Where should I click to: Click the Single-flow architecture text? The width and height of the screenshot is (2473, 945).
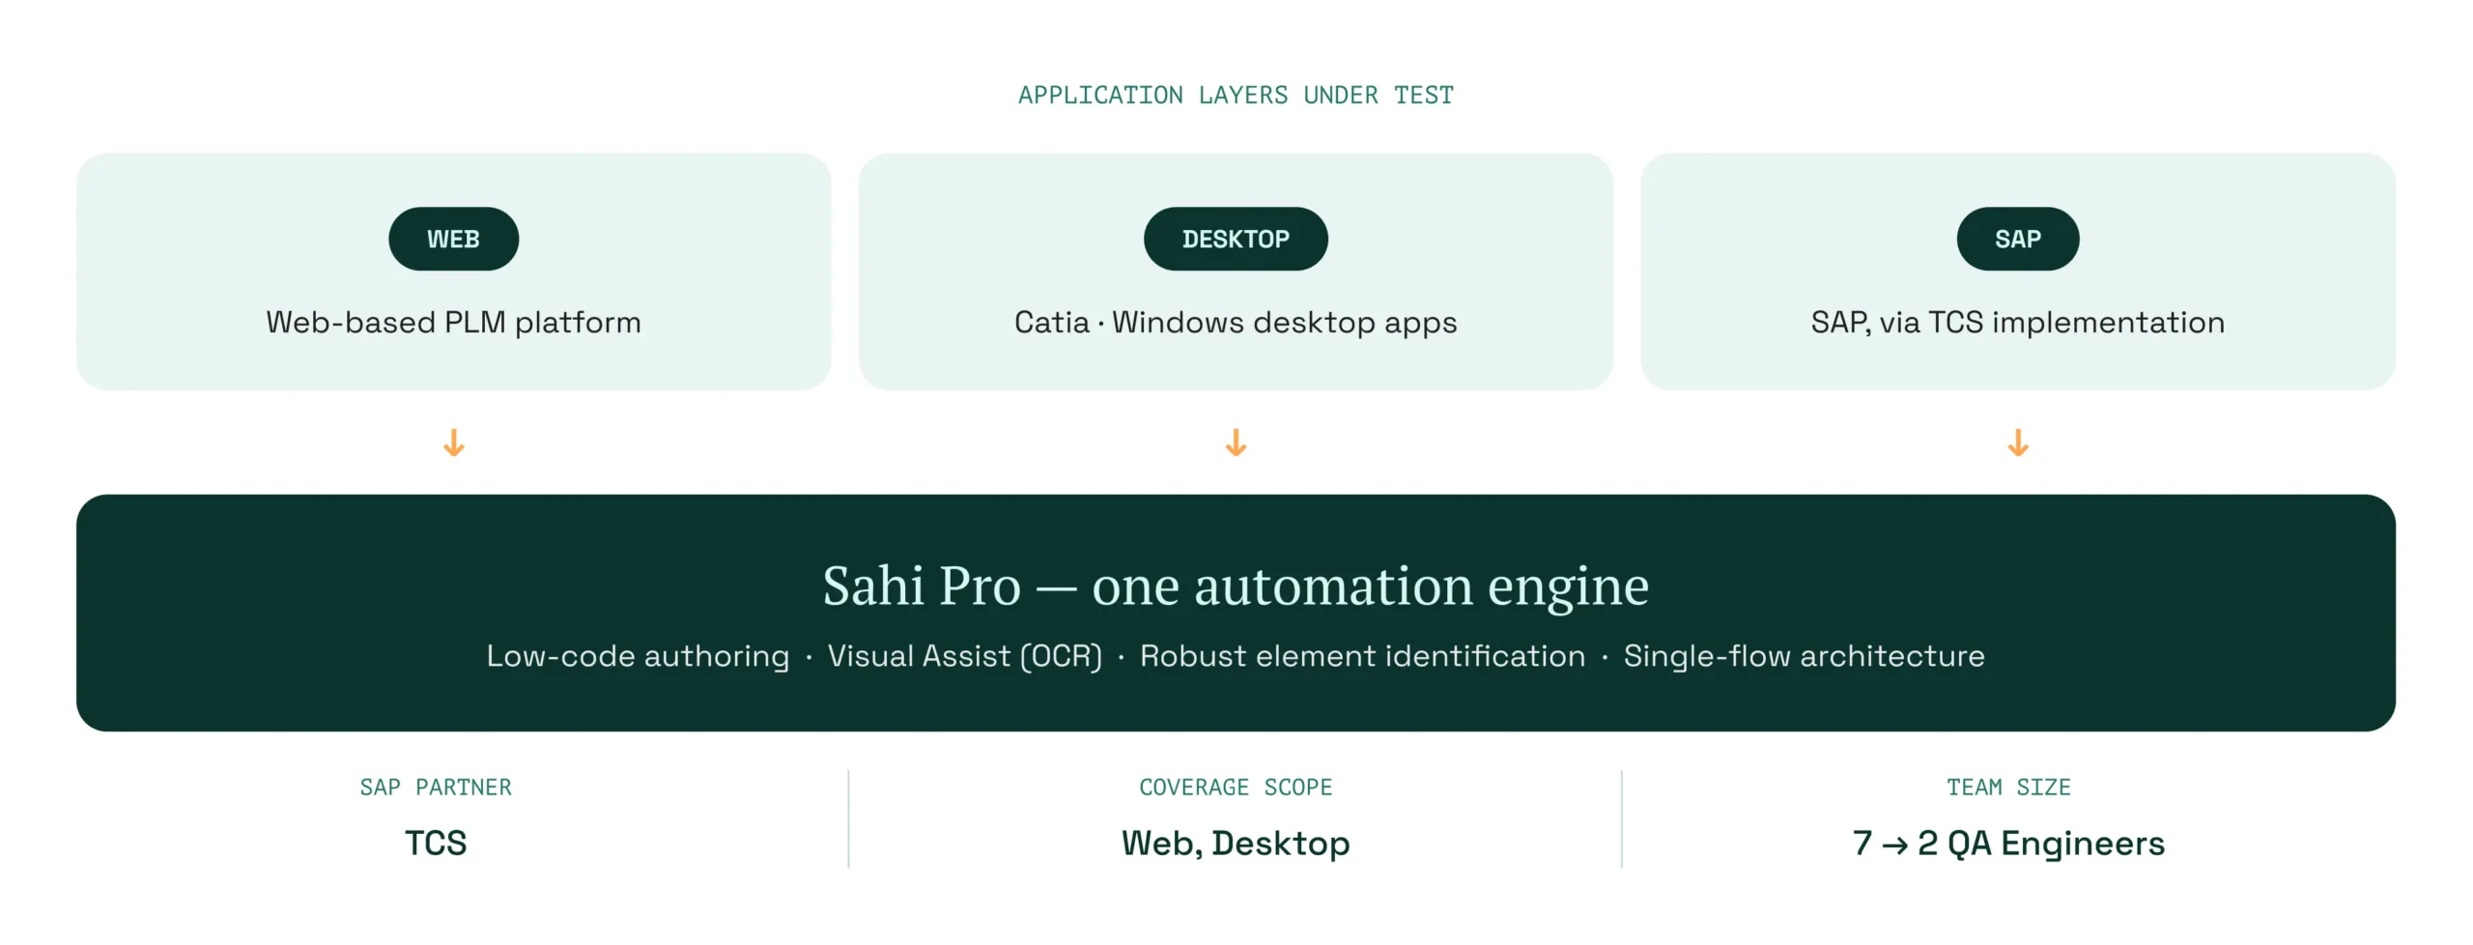click(x=1804, y=656)
